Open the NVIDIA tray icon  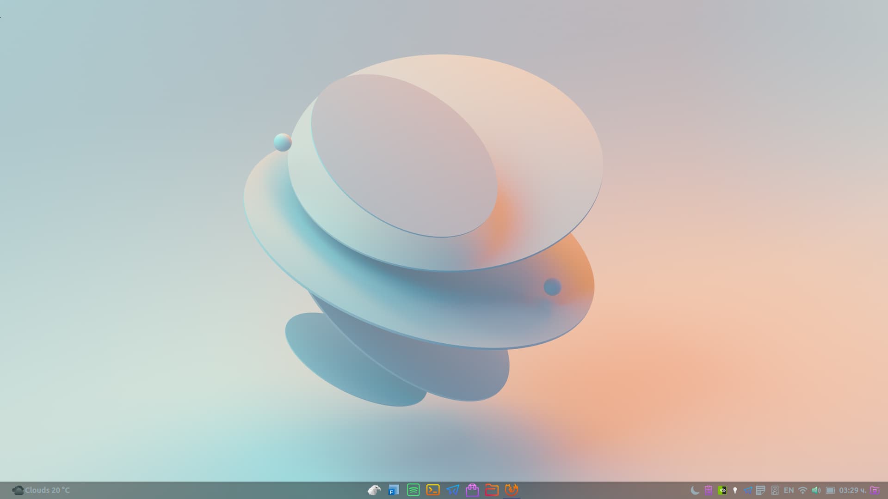(x=722, y=490)
